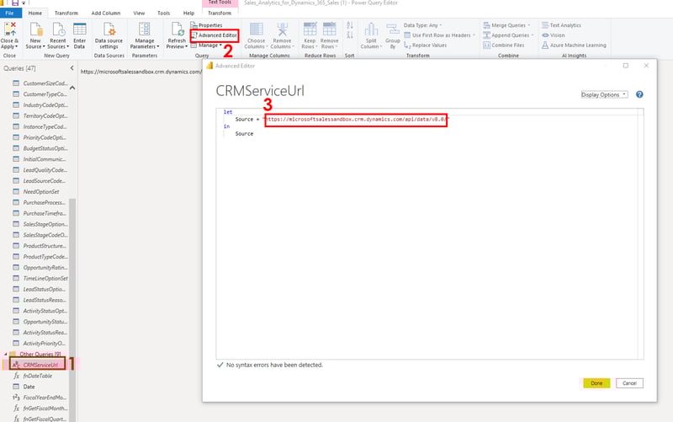The height and width of the screenshot is (422, 673).
Task: Close the Advanced Editor dialog
Action: pos(646,66)
